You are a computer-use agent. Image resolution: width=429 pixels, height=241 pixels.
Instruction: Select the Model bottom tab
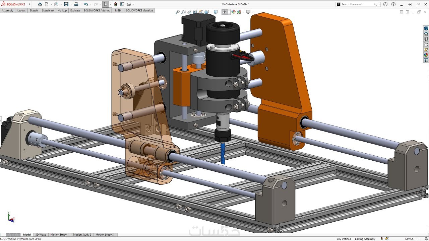[27, 235]
